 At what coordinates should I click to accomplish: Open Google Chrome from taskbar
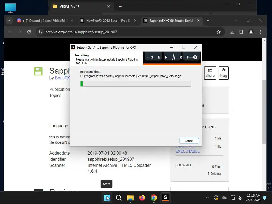pos(154,198)
